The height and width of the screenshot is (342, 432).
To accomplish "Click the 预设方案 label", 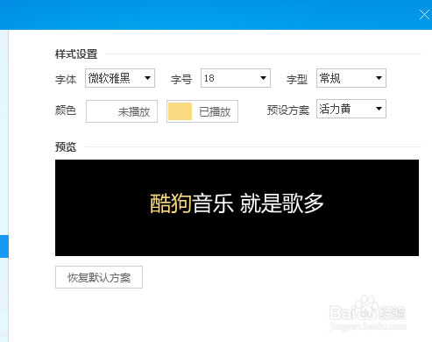I will tap(288, 110).
